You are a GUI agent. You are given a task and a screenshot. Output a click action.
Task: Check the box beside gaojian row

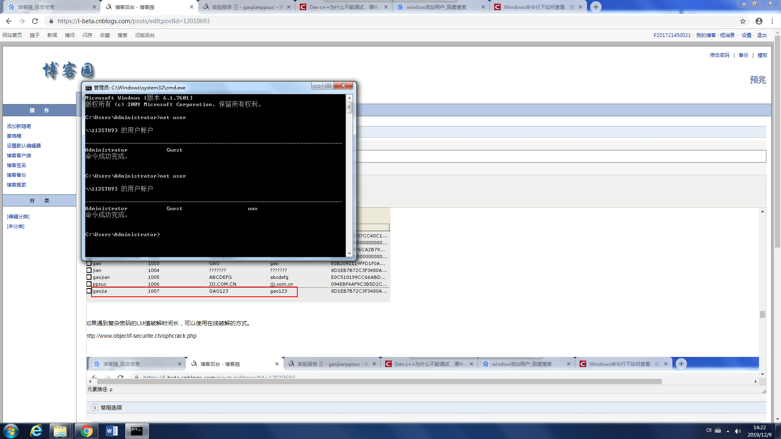pos(89,277)
